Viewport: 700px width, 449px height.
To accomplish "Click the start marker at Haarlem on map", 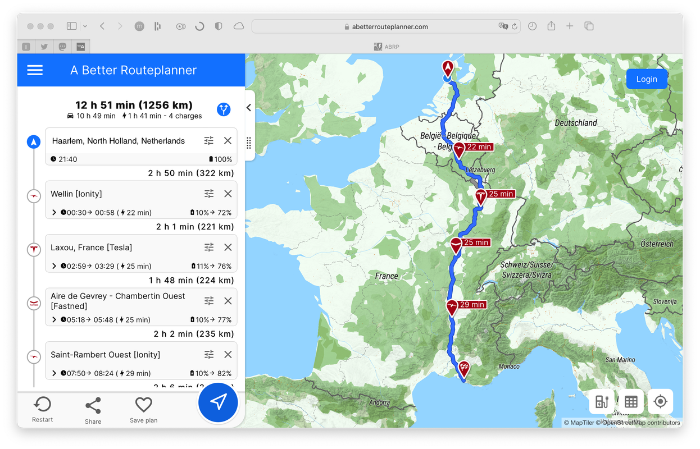I will (448, 70).
